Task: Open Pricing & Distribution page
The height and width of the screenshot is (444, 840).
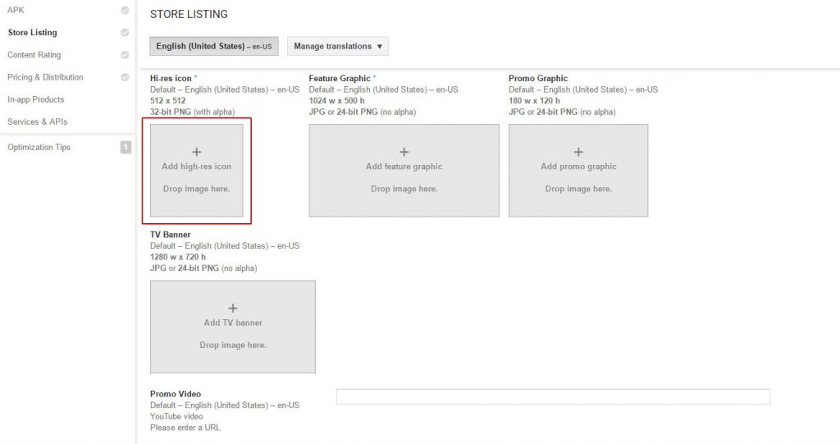Action: tap(45, 77)
